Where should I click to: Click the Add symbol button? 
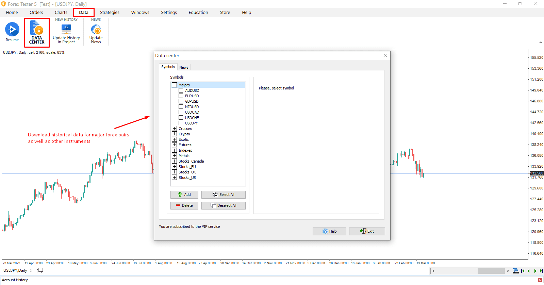pyautogui.click(x=184, y=195)
